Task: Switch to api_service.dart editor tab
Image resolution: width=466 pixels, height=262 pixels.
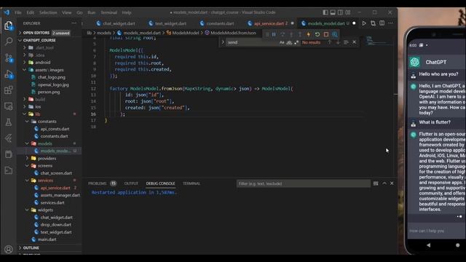Action: (270, 23)
